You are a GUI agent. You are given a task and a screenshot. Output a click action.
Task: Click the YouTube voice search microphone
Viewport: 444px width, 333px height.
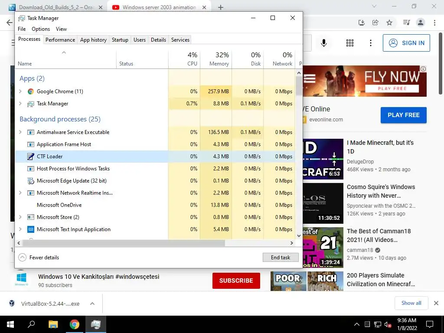tap(324, 43)
